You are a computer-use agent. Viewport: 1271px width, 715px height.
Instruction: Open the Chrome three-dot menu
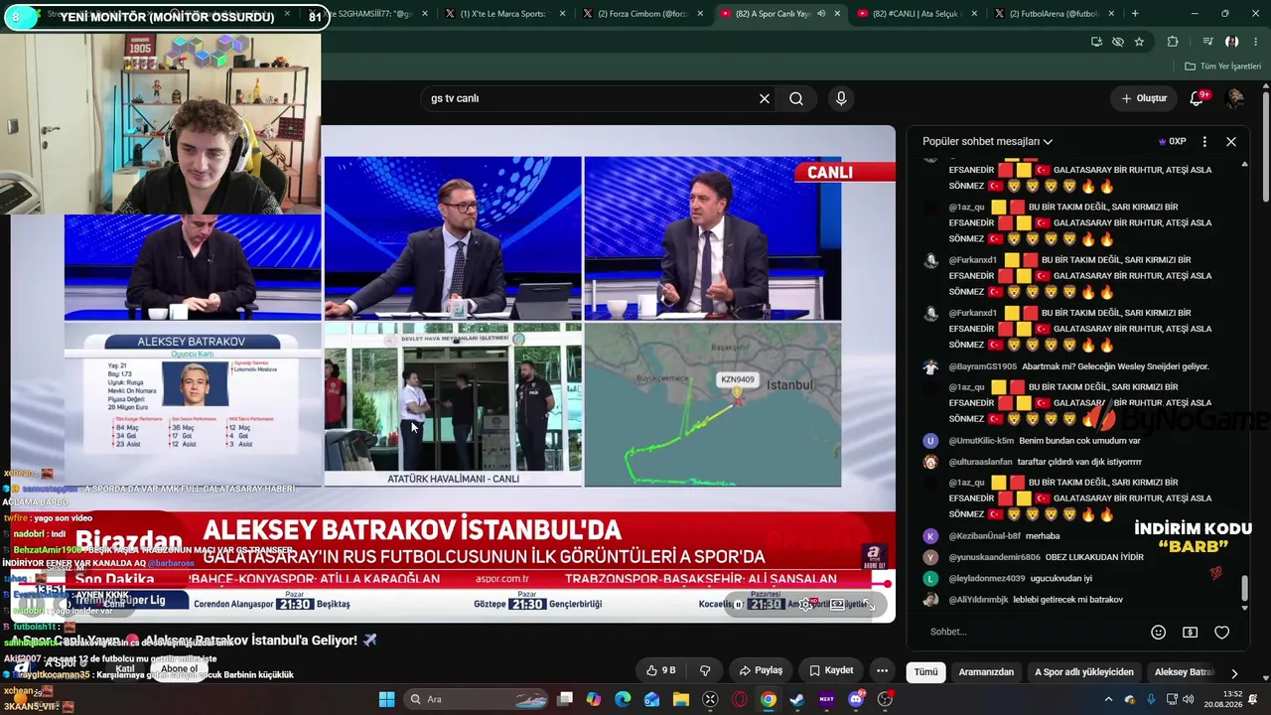click(x=1255, y=42)
